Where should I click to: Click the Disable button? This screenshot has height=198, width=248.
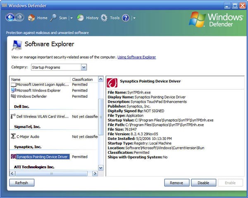203,183
